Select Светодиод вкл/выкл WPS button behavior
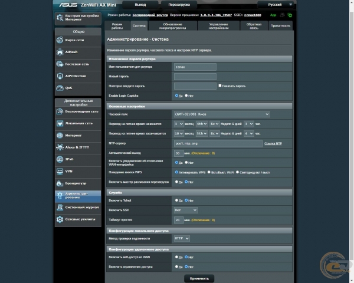The width and height of the screenshot is (354, 283). pos(238,172)
